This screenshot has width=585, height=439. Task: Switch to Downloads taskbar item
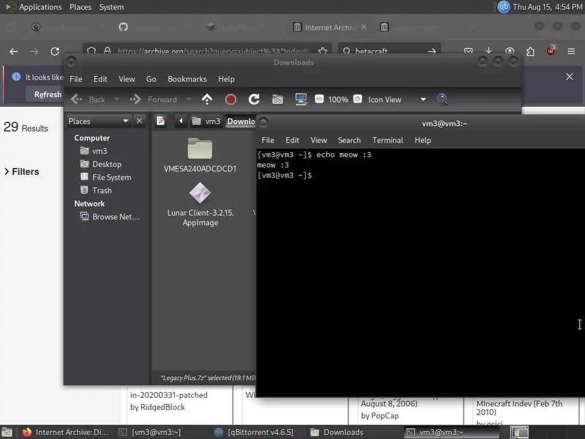tap(337, 432)
